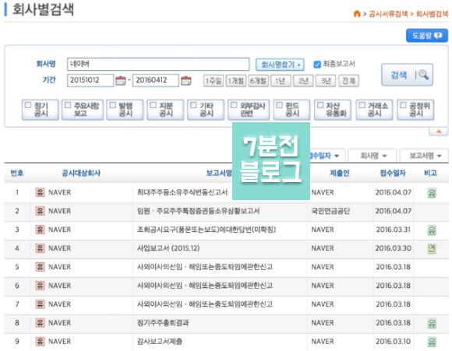Click green 유 remark icon in row 8
Image resolution: width=452 pixels, height=351 pixels.
432,323
